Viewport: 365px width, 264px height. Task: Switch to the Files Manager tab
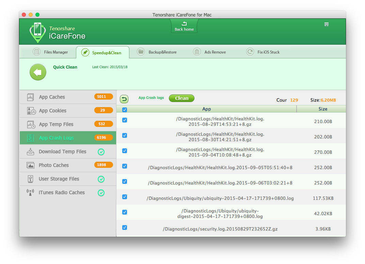[x=50, y=52]
